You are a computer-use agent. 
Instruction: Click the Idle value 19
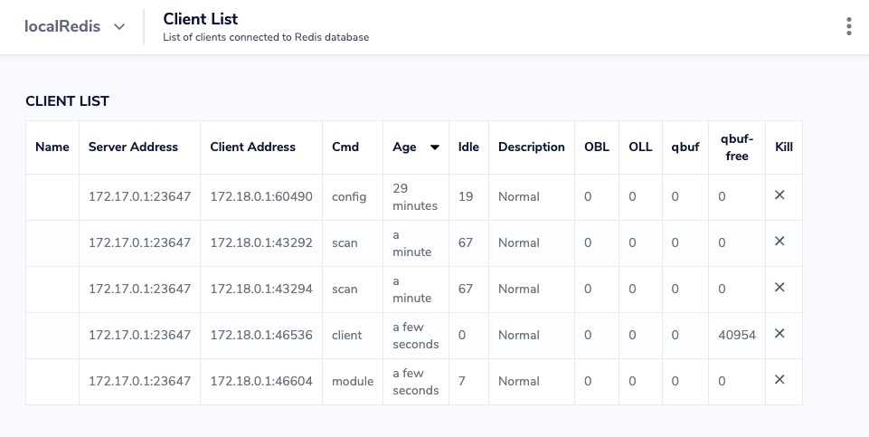point(466,196)
